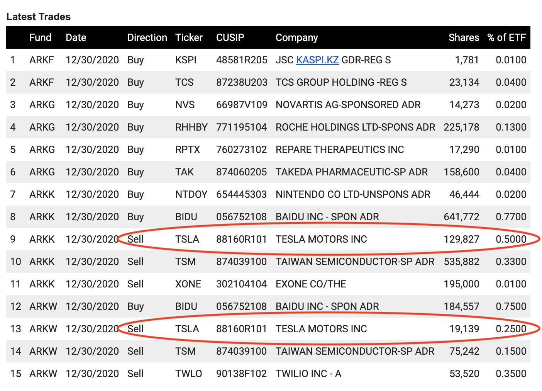Click the % of ETF column header
This screenshot has height=391, width=542.
coord(506,37)
